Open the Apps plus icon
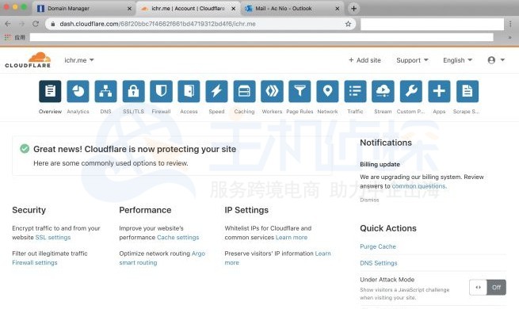 click(439, 91)
